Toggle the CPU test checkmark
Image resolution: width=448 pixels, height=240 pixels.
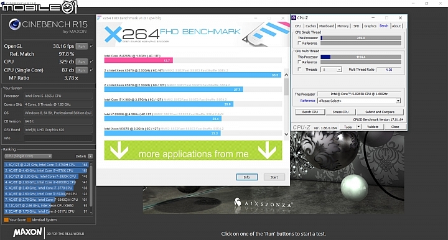pyautogui.click(x=91, y=62)
